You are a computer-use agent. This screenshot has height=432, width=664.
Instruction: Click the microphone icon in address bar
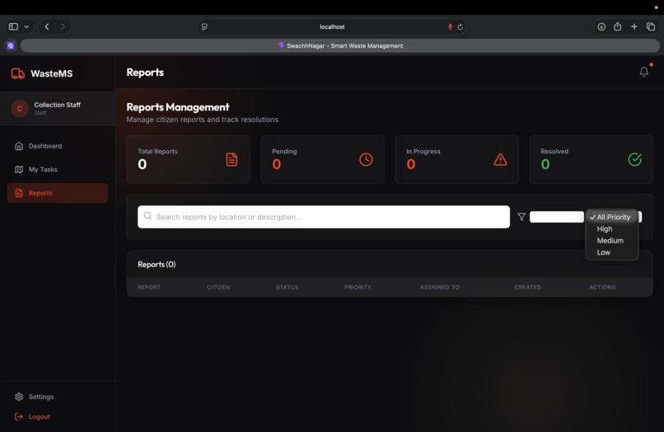click(x=450, y=27)
